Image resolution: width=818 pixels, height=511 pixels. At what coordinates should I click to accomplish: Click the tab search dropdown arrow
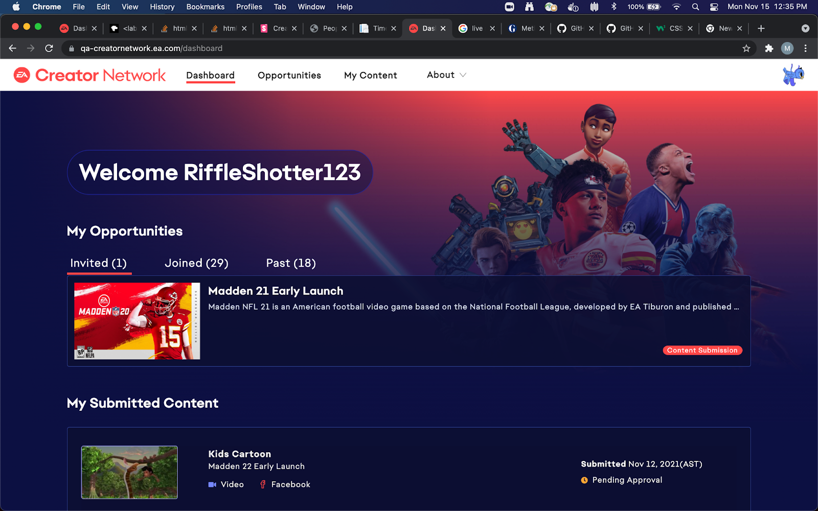click(805, 28)
